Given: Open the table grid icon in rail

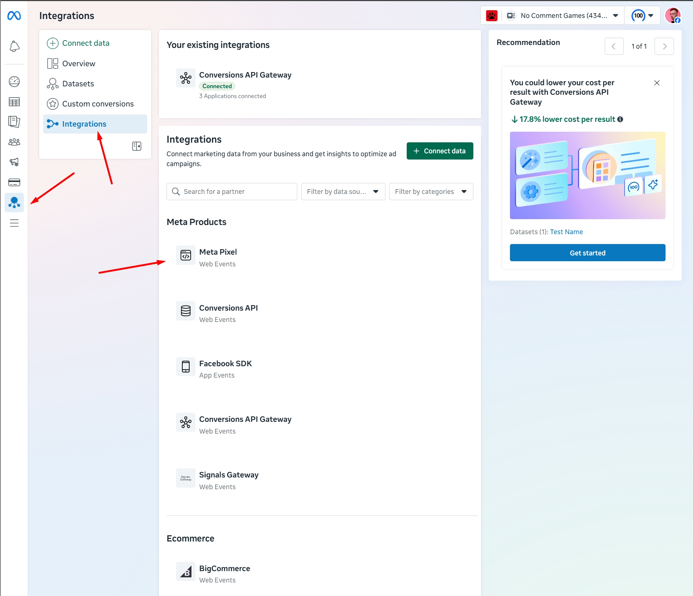Looking at the screenshot, I should coord(14,102).
